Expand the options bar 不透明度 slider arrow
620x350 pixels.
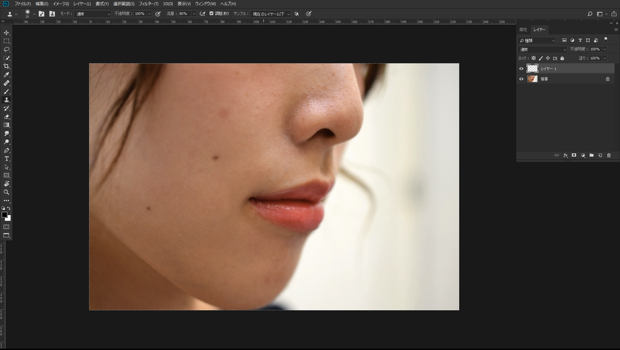(x=150, y=14)
